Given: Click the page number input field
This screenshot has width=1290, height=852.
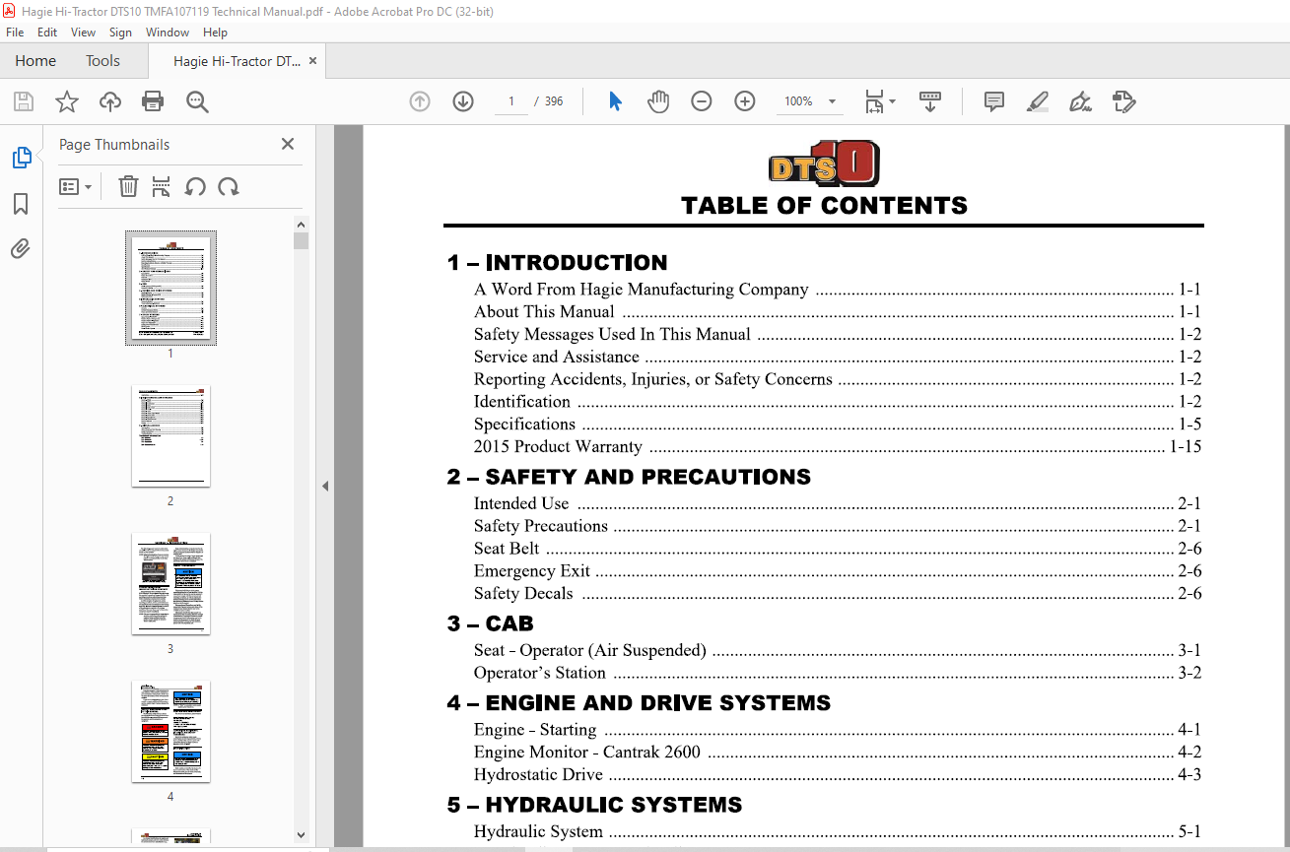Looking at the screenshot, I should [511, 101].
